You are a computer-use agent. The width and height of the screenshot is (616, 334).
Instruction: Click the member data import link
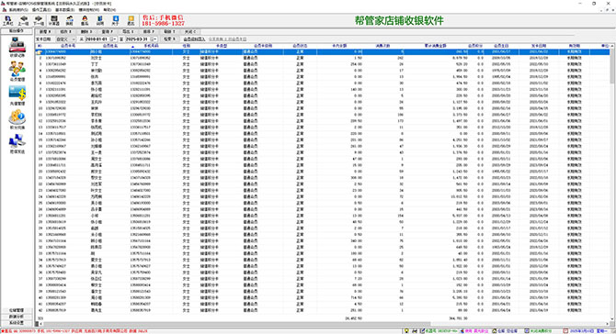pyautogui.click(x=194, y=39)
